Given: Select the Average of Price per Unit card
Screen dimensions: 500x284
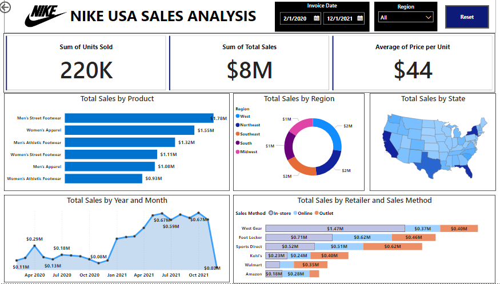Looking at the screenshot, I should click(413, 63).
